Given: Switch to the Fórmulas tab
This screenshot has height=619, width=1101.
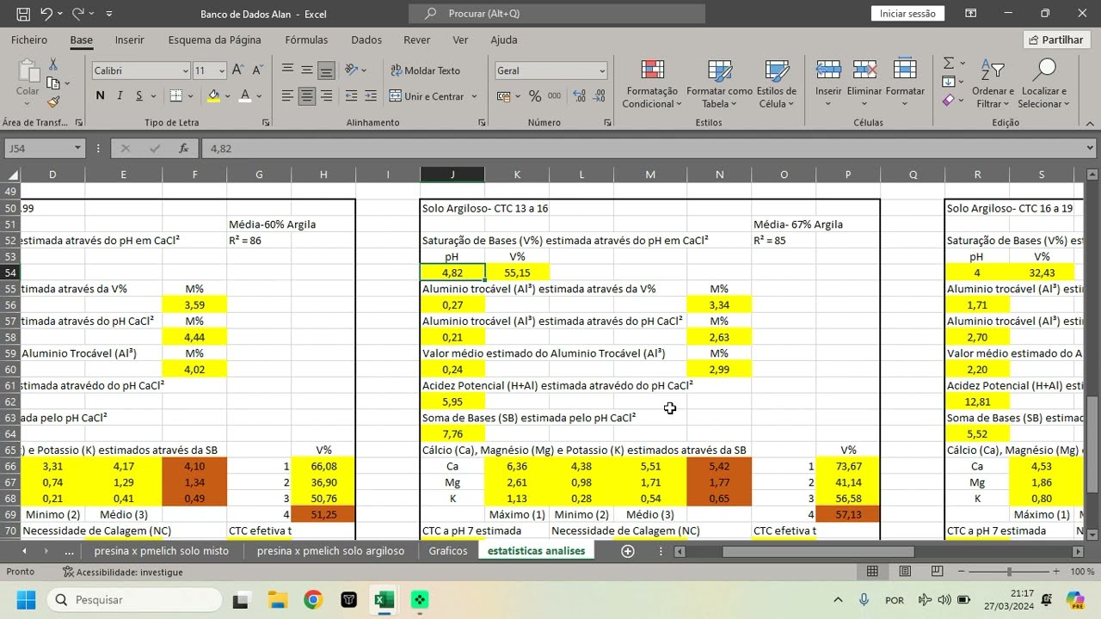Looking at the screenshot, I should pos(306,40).
